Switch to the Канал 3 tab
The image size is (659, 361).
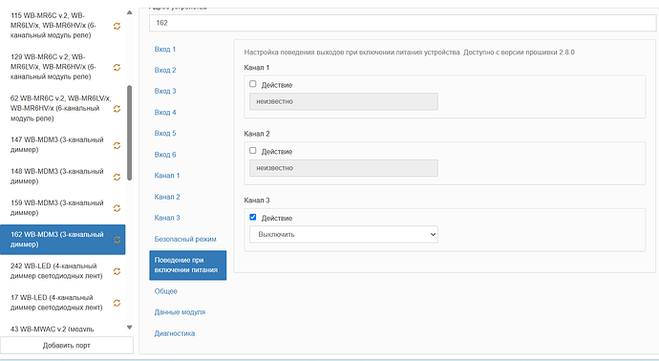tap(167, 218)
